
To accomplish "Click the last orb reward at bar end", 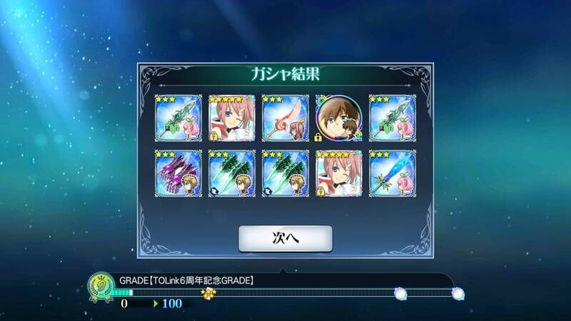I will 458,293.
